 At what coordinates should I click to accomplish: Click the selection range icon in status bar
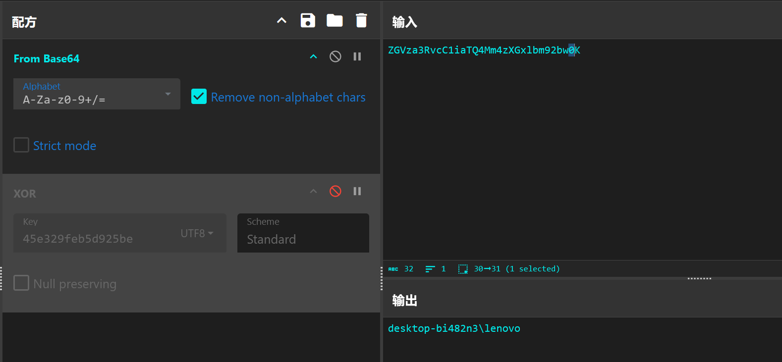463,269
